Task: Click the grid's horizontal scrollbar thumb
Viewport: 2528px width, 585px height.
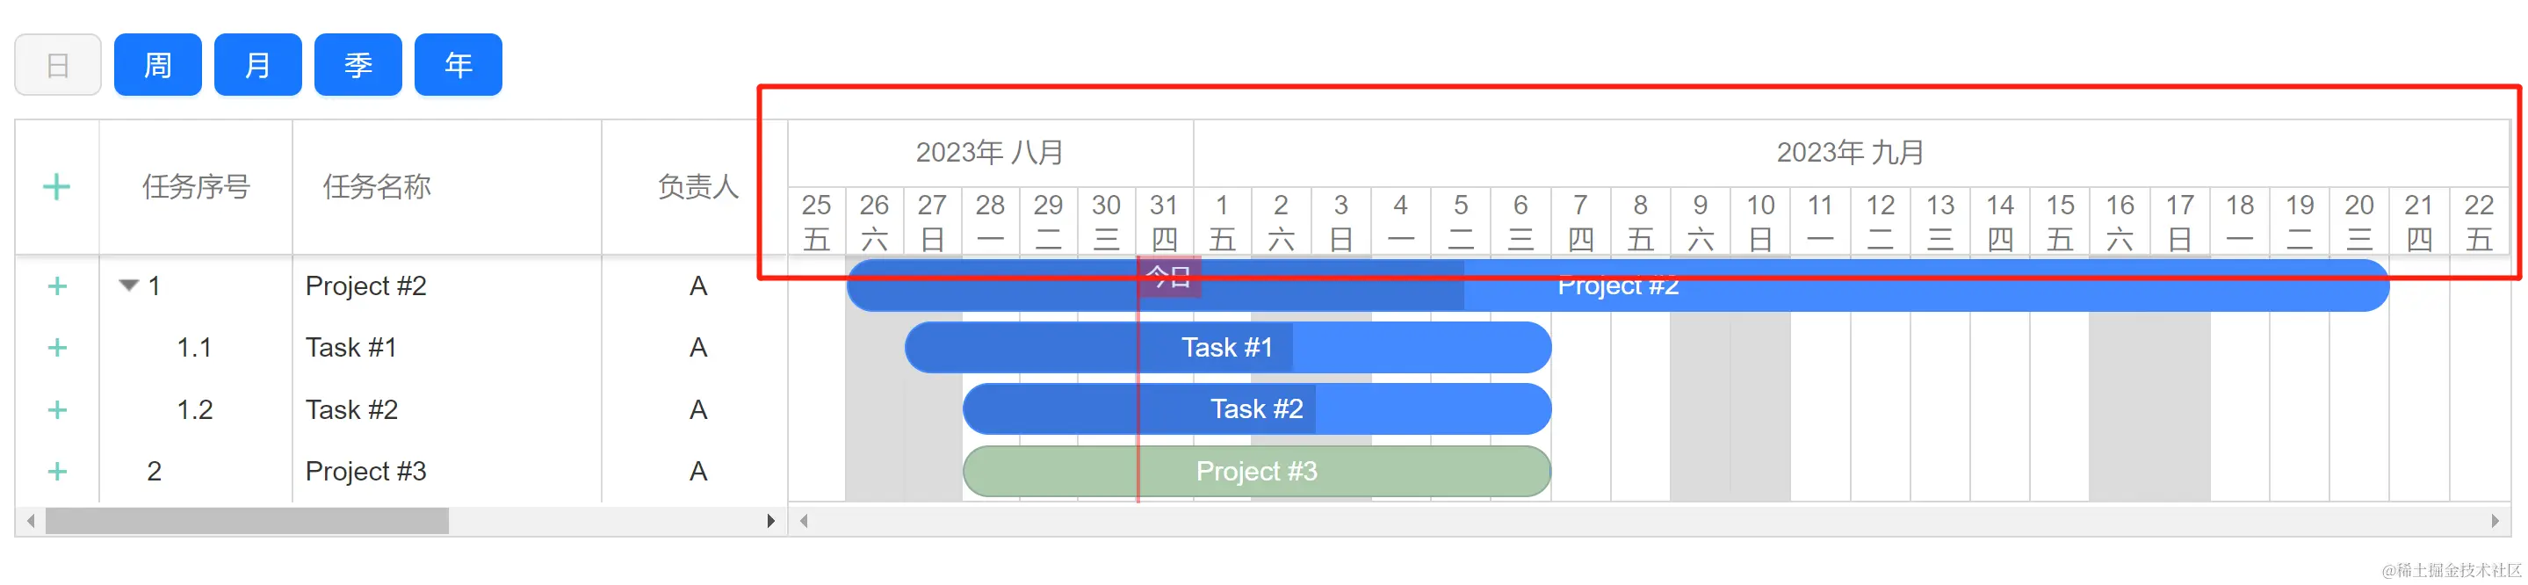Action: pyautogui.click(x=246, y=520)
